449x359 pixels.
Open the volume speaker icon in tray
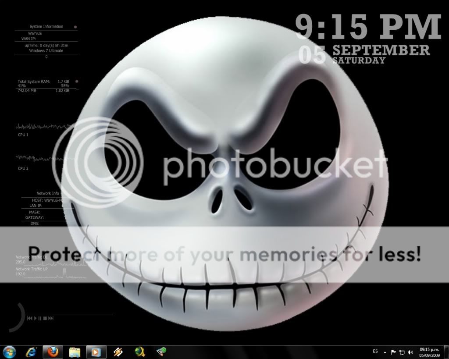click(410, 352)
